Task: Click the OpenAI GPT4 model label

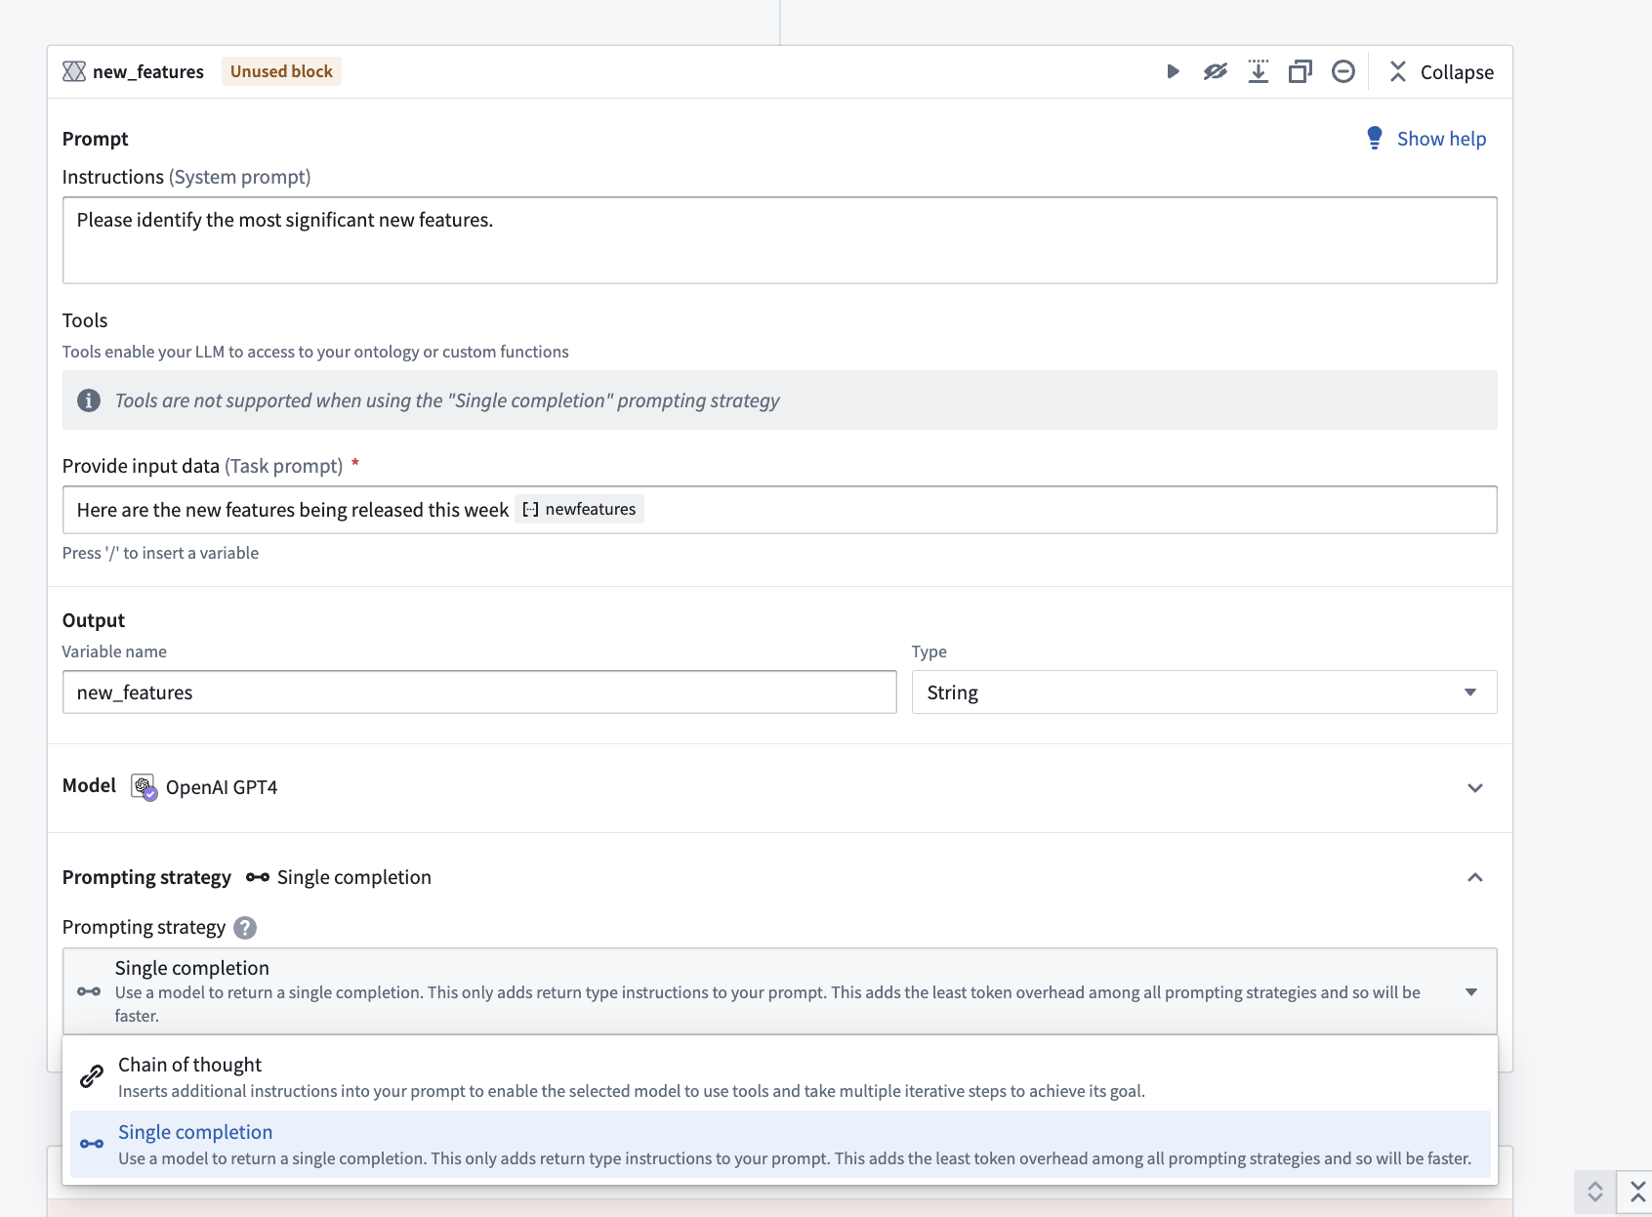Action: 222,787
